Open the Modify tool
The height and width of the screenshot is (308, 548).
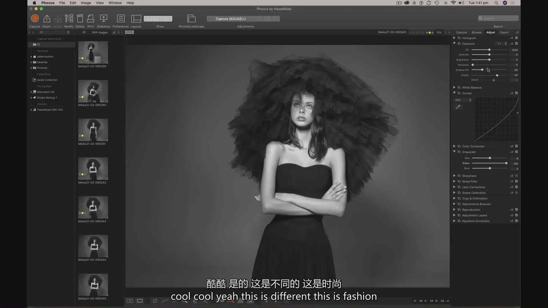tap(69, 19)
